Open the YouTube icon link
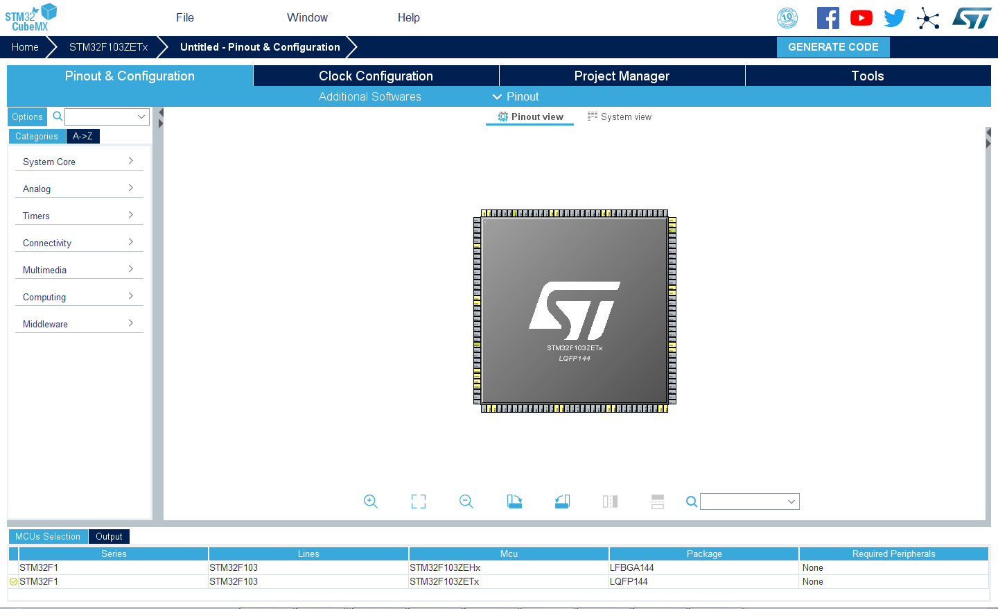This screenshot has width=998, height=609. click(x=861, y=18)
